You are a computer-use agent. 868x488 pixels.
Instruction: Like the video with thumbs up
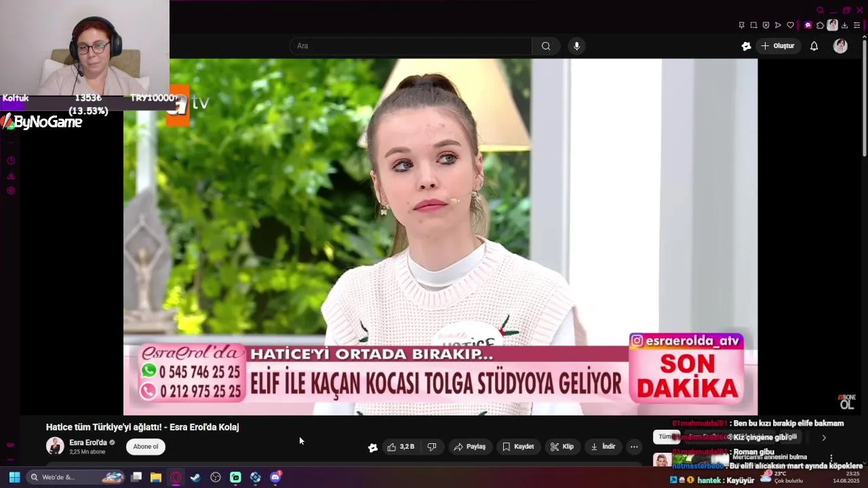point(400,447)
